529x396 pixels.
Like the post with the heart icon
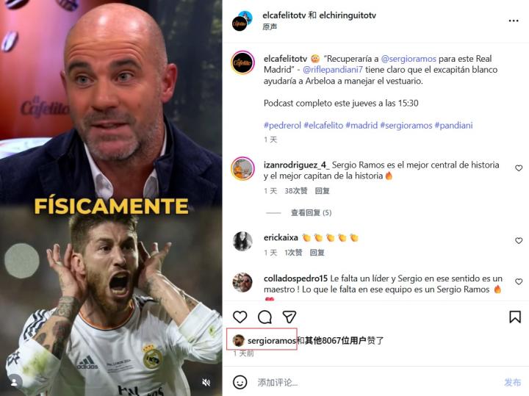(240, 317)
